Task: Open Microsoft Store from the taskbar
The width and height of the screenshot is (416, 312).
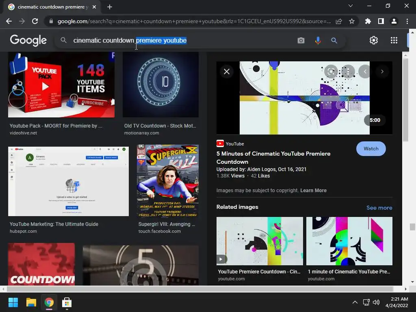Action: [x=67, y=302]
